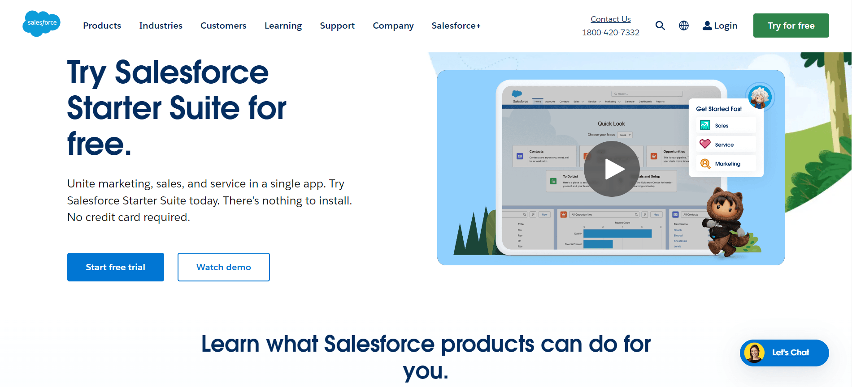Click the Login link text

pyautogui.click(x=726, y=26)
